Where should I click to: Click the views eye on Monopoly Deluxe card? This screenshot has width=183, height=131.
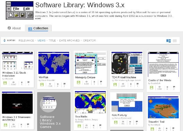[87, 82]
